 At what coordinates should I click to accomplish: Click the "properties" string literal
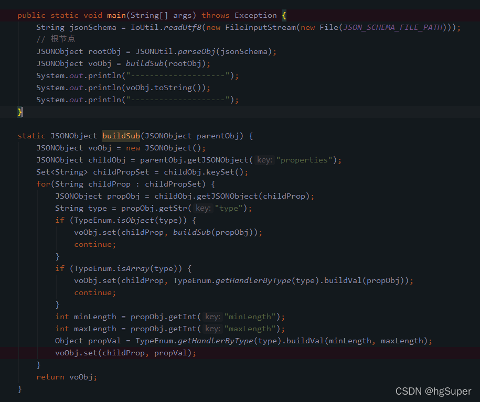click(304, 160)
